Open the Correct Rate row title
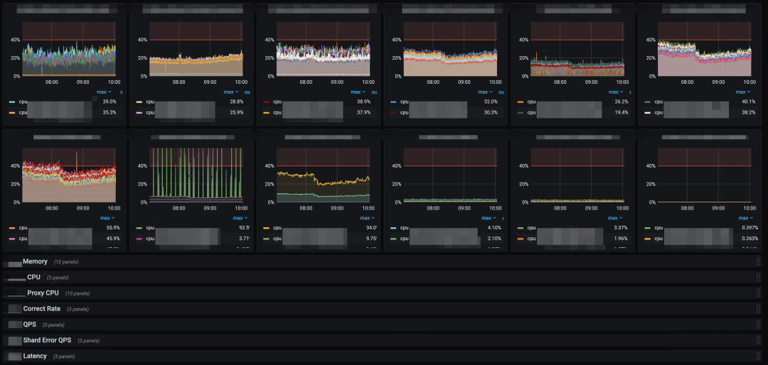Screen dimensions: 768x365 coord(42,309)
